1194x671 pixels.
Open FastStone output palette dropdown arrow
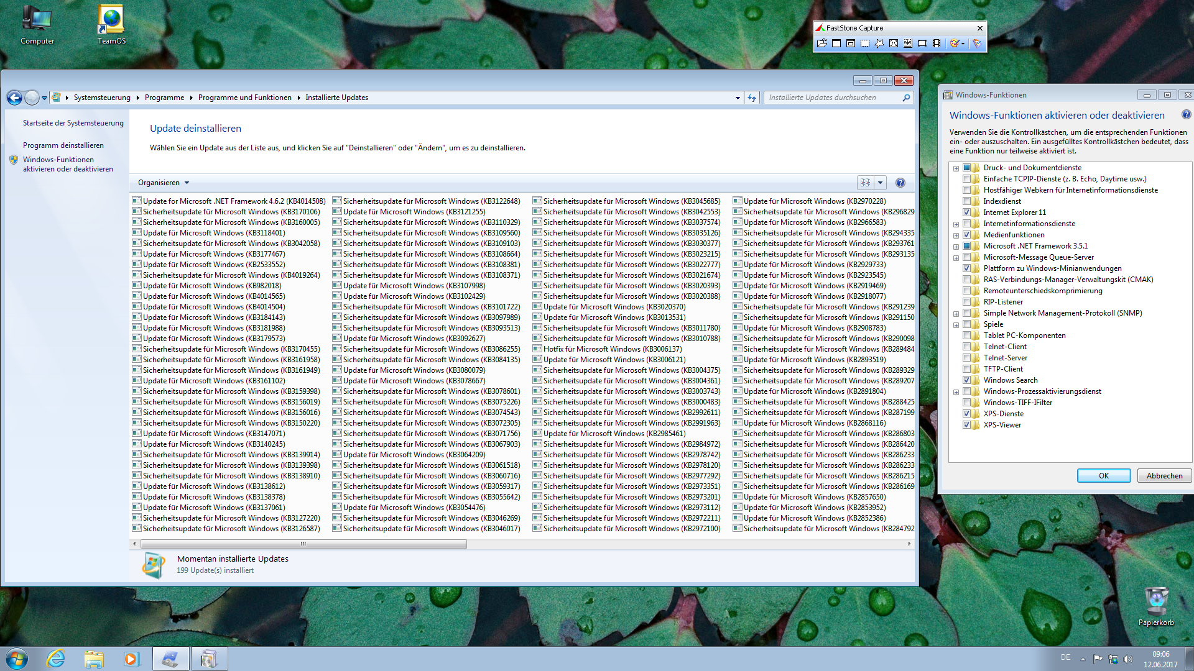[x=963, y=43]
